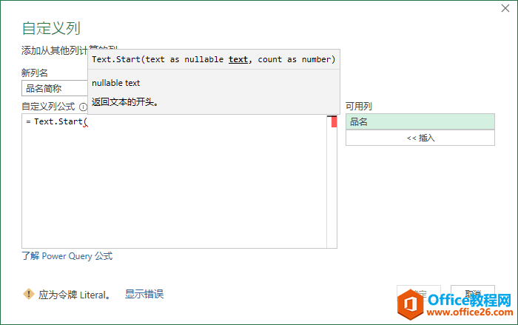This screenshot has width=518, height=325.
Task: Click the 新列名 text field
Action: coord(54,88)
